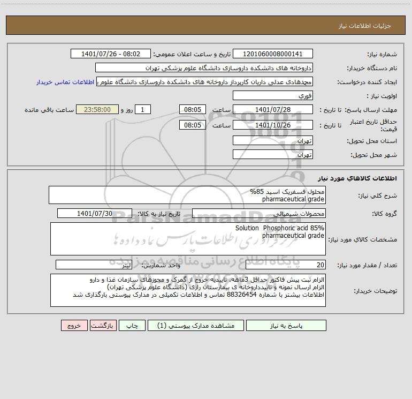
Task: Click the 'مهلت ارسال پاسخ:' label
Action: pos(371,110)
